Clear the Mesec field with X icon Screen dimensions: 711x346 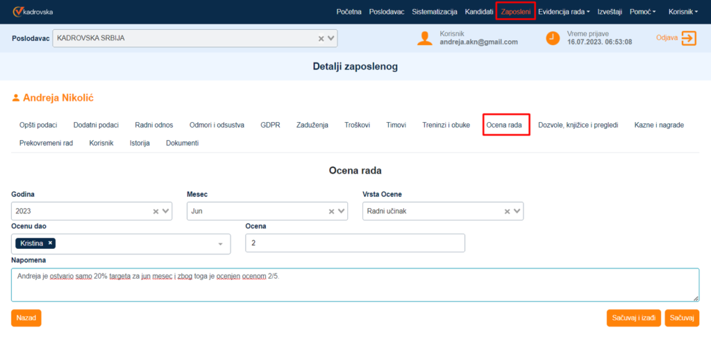tap(331, 211)
